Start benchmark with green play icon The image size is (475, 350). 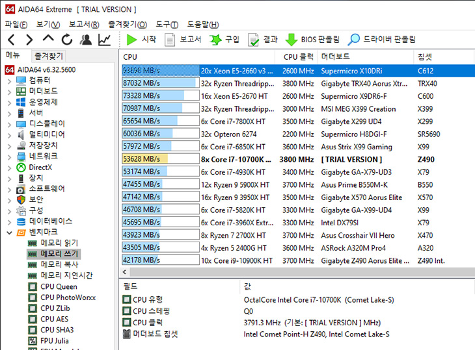(x=131, y=40)
